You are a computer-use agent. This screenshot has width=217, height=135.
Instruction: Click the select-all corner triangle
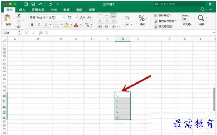point(5,39)
